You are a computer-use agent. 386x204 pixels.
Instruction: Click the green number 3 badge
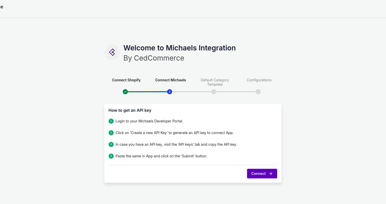coord(111,144)
